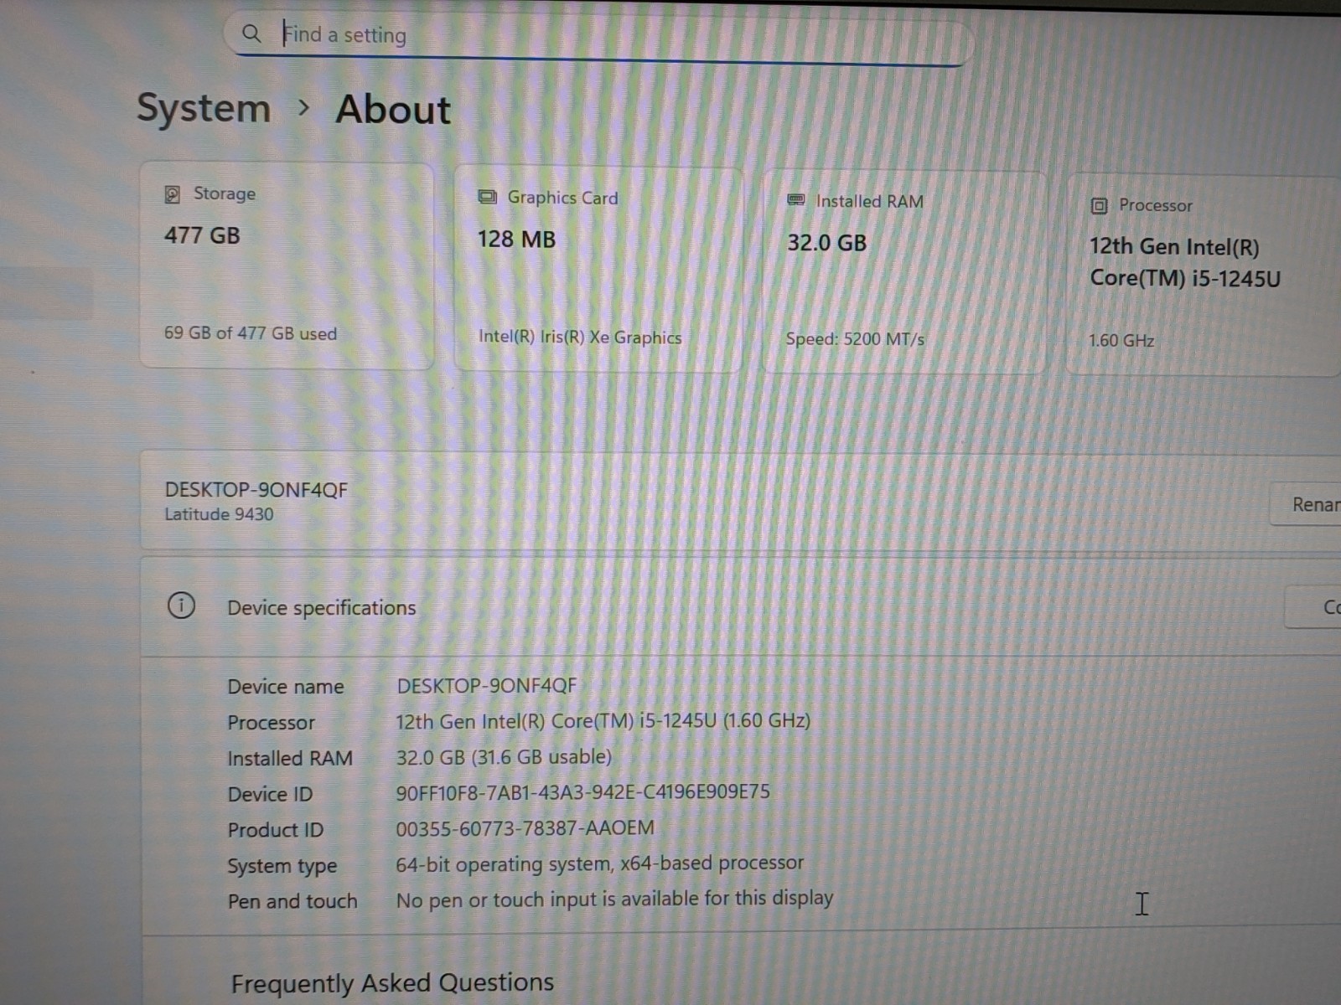Click the Product ID label
Viewport: 1341px width, 1005px height.
(x=275, y=830)
